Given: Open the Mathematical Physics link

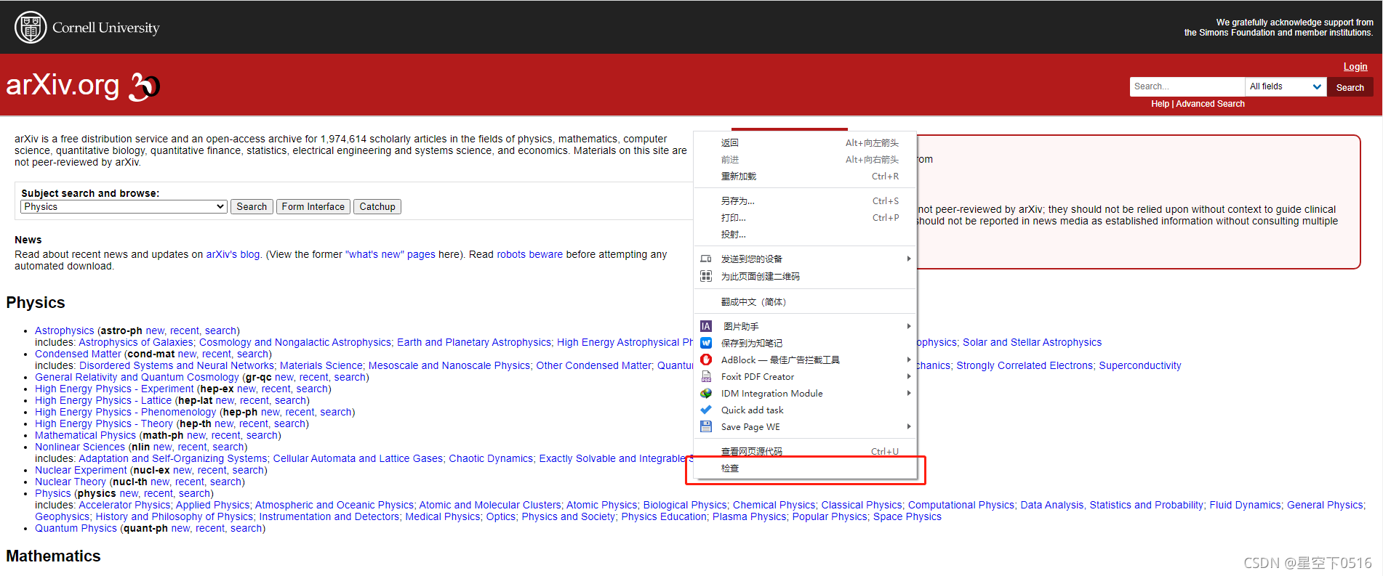Looking at the screenshot, I should pyautogui.click(x=86, y=435).
